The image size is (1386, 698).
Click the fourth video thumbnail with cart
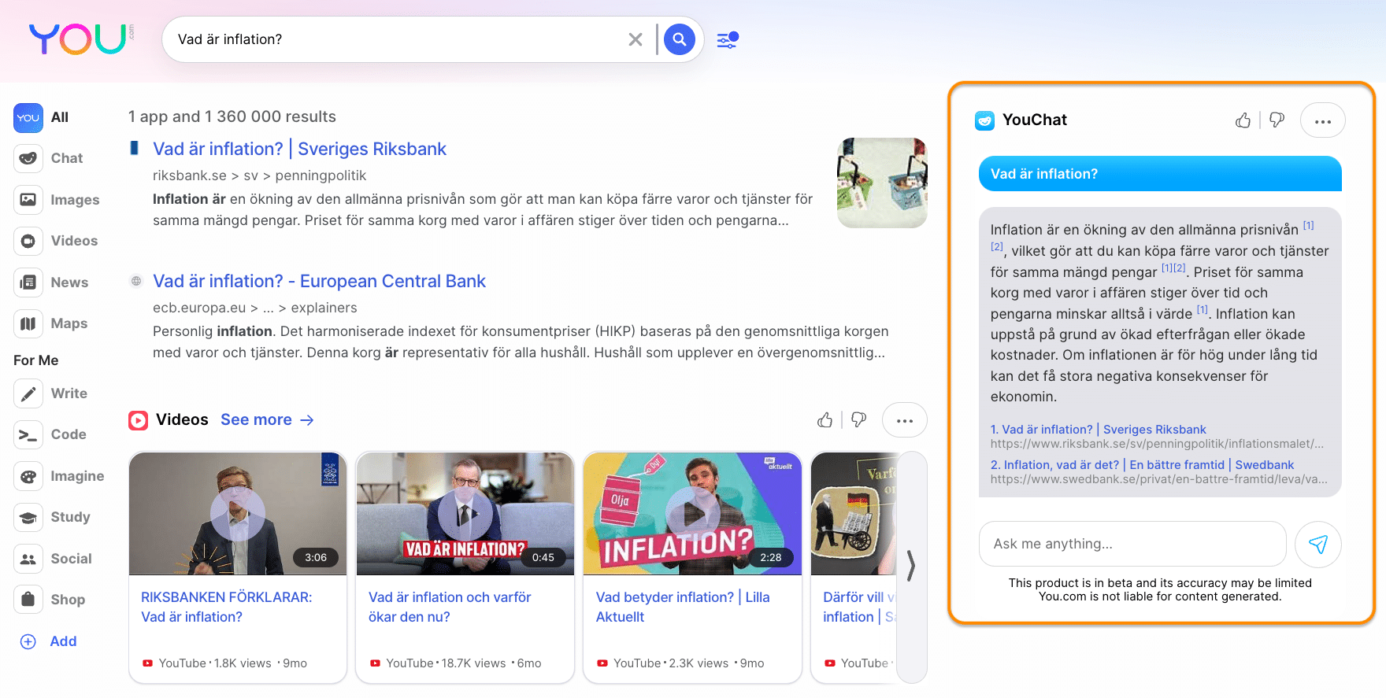point(854,513)
